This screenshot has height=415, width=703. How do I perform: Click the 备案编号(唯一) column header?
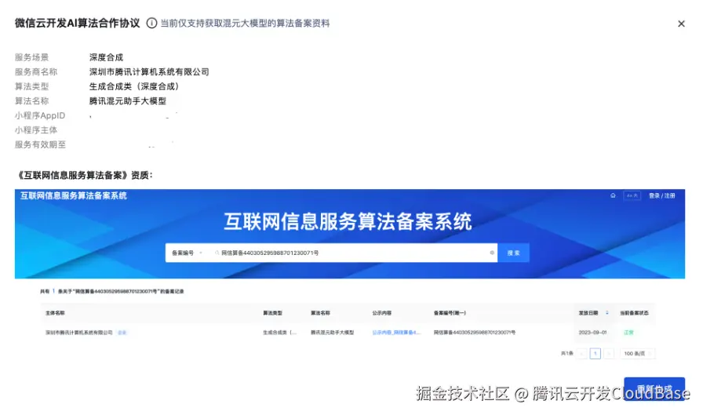click(x=450, y=313)
